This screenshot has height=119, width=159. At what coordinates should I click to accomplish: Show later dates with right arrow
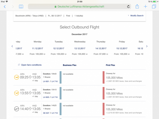pyautogui.click(x=147, y=46)
